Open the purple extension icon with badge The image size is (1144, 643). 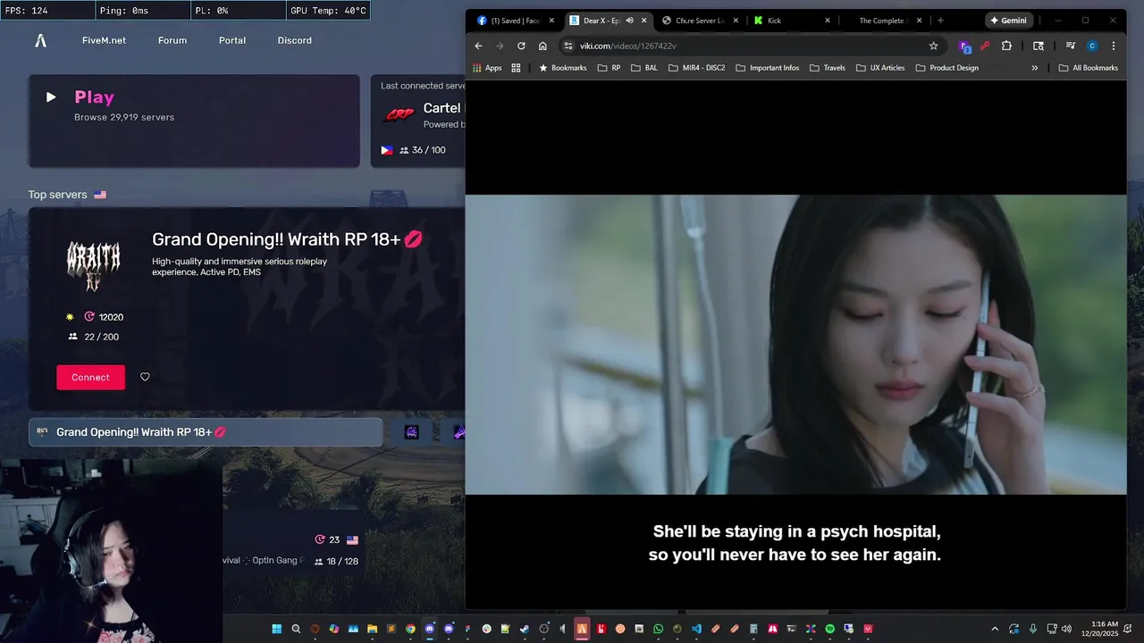tap(964, 46)
